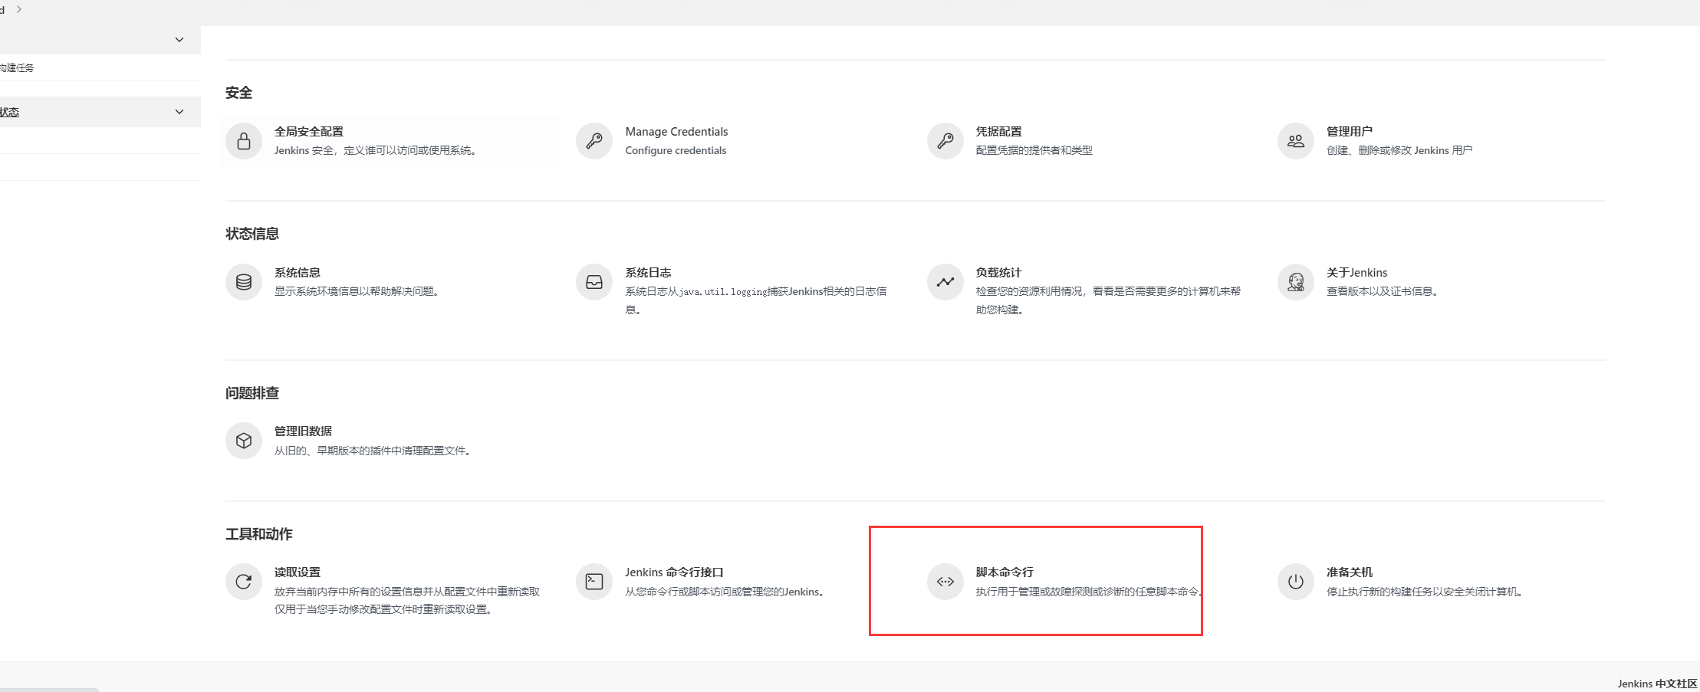Click the key icon beside 凭据配置
Screen dimensions: 1700x692
[945, 141]
